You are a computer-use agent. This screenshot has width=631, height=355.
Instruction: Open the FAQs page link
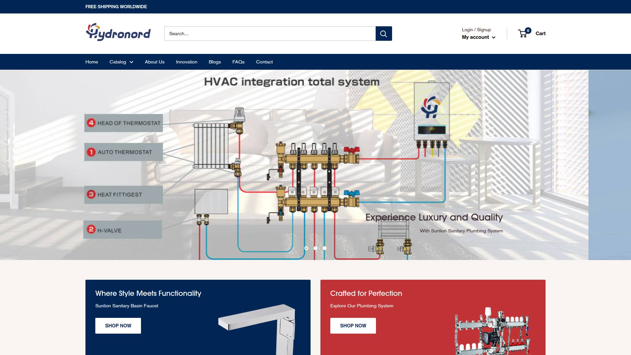(x=238, y=62)
